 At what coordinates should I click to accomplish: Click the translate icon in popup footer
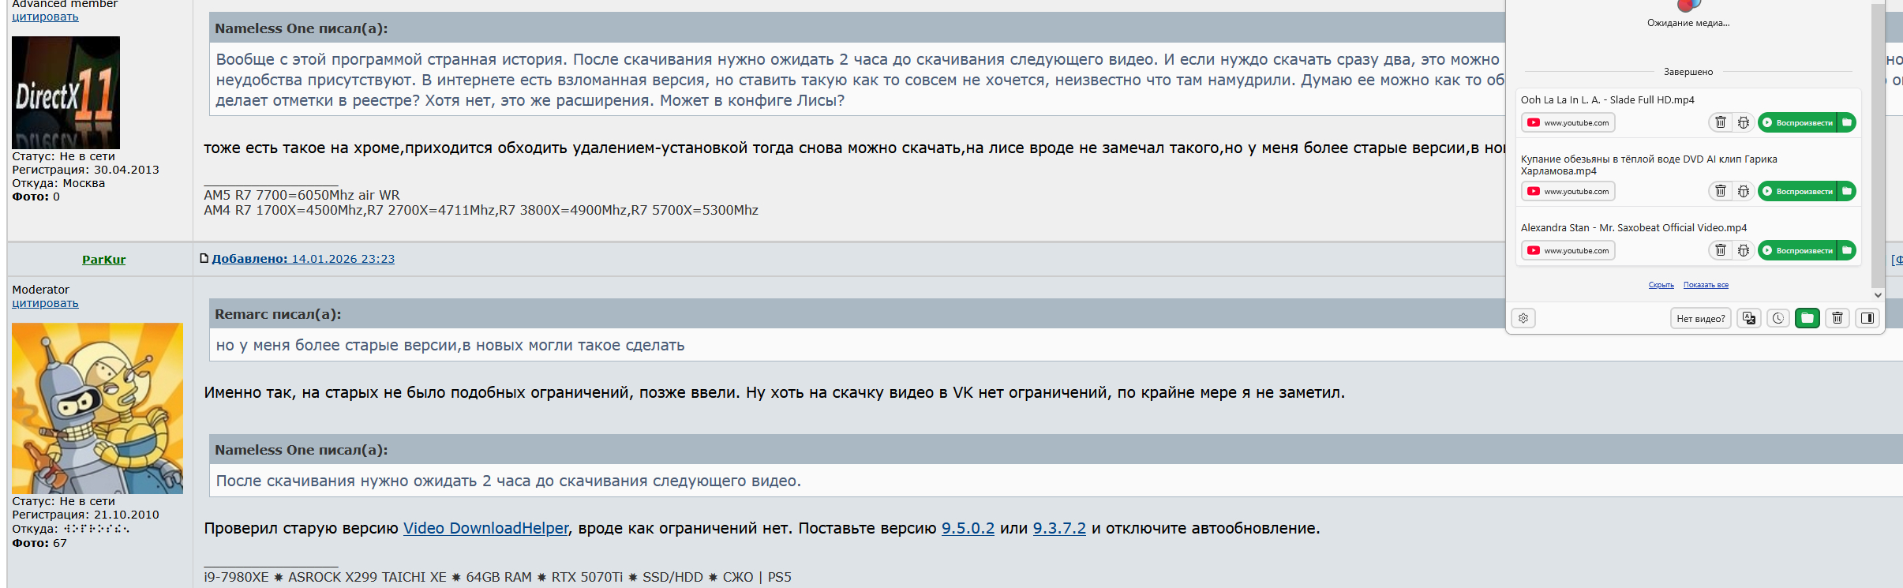tap(1749, 318)
